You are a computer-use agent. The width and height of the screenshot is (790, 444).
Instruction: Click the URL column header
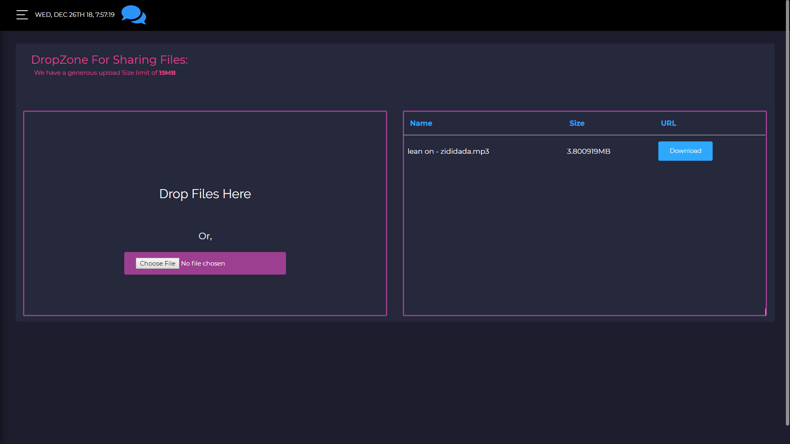[668, 123]
